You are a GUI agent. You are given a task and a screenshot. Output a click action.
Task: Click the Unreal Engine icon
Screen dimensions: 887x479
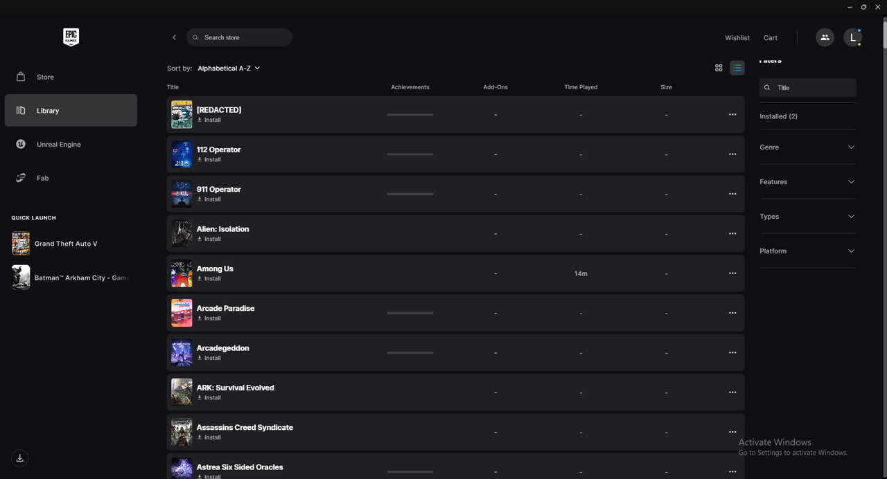click(21, 144)
